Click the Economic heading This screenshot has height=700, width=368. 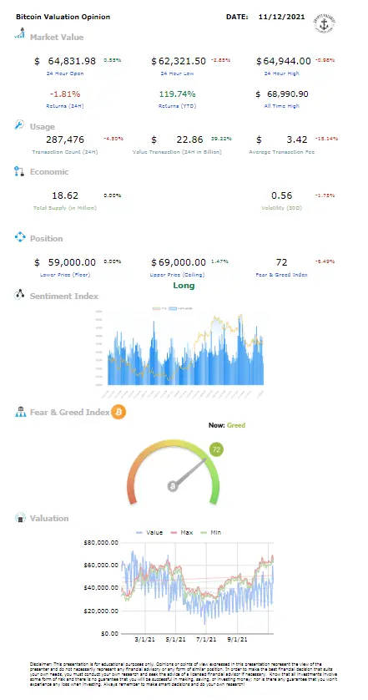coord(49,172)
